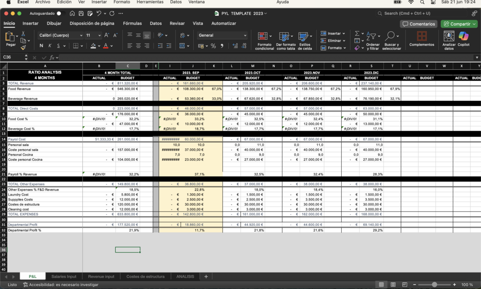Click the Undo arrow icon

click(99, 13)
